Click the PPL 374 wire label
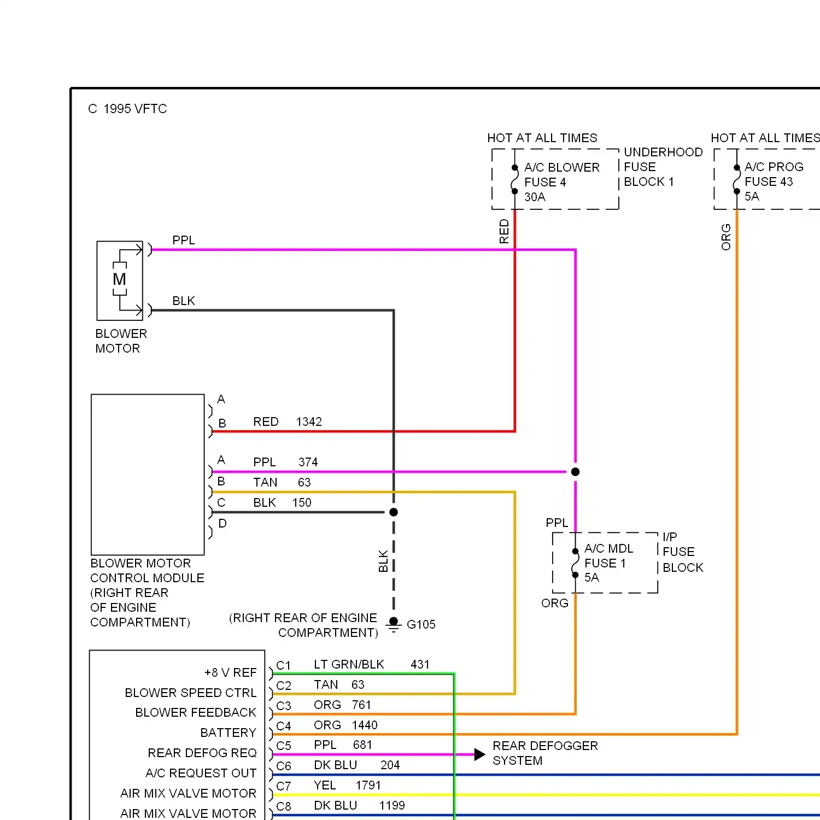This screenshot has height=820, width=820. [285, 462]
